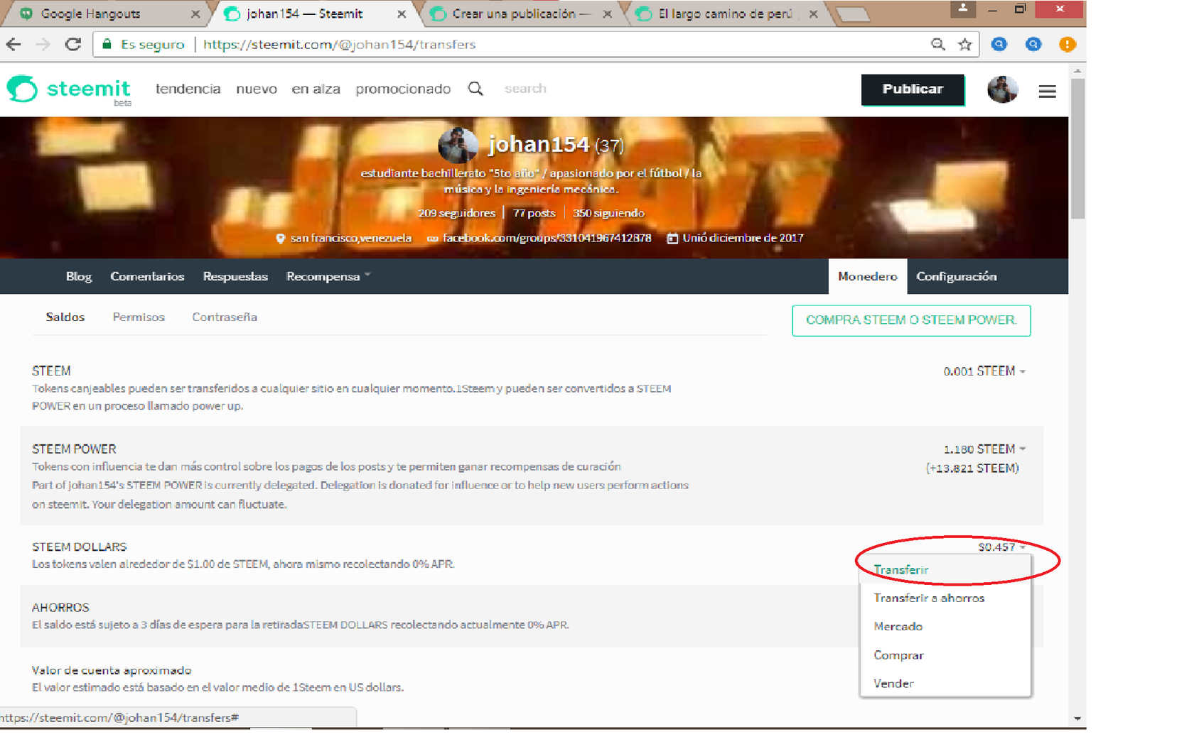Screen dimensions: 1194x734
Task: Click the second blue extension icon
Action: (1033, 45)
